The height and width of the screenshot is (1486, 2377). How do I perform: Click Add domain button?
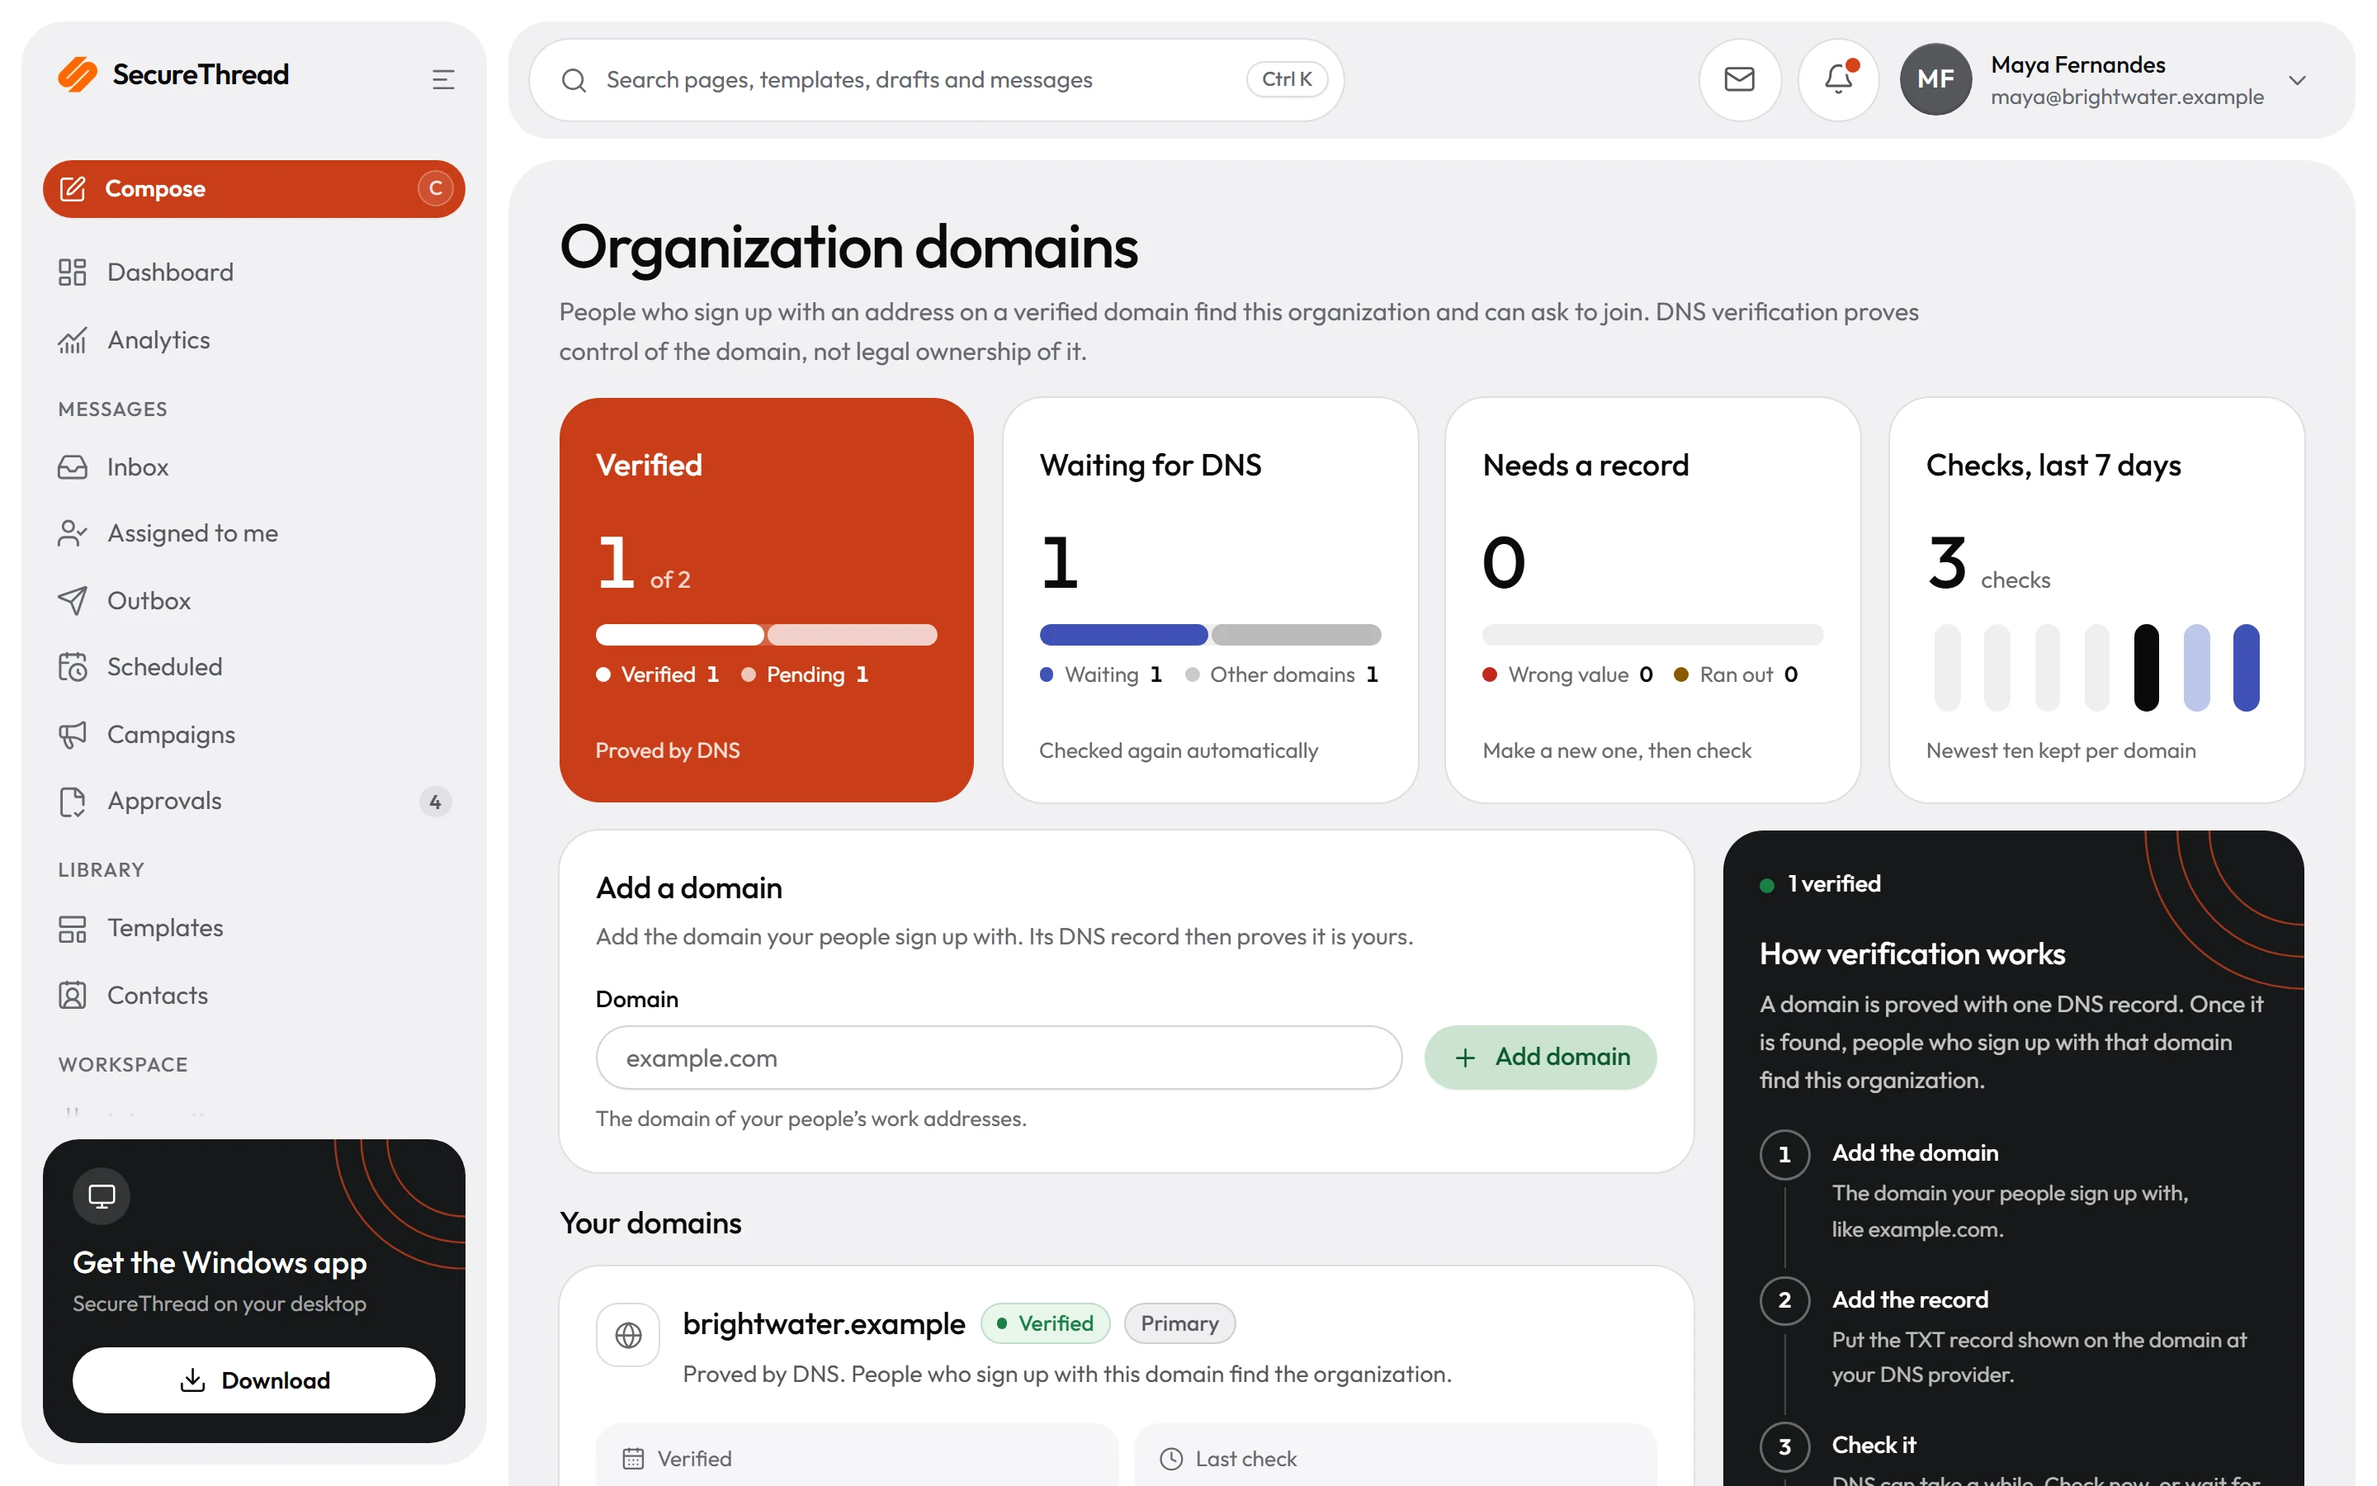[1540, 1057]
